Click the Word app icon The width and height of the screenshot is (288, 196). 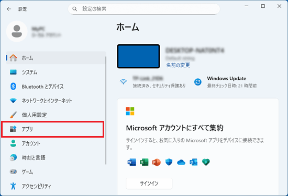point(131,162)
